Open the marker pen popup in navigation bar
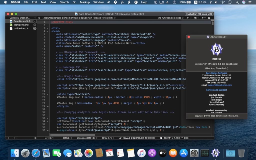Screen dimensions: 256x160 [188, 18]
